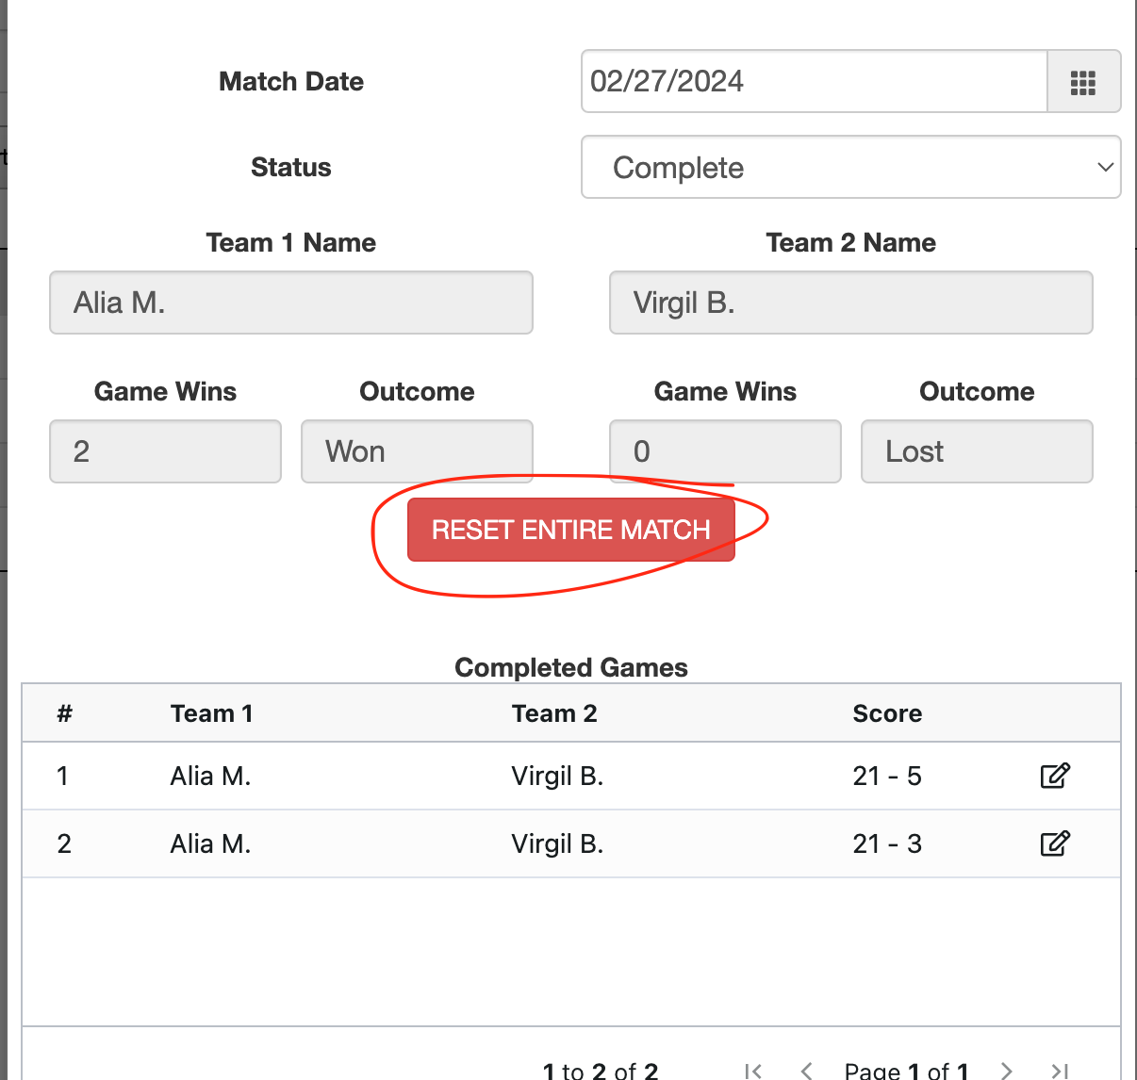Sort by the Team 2 column header

tap(554, 713)
